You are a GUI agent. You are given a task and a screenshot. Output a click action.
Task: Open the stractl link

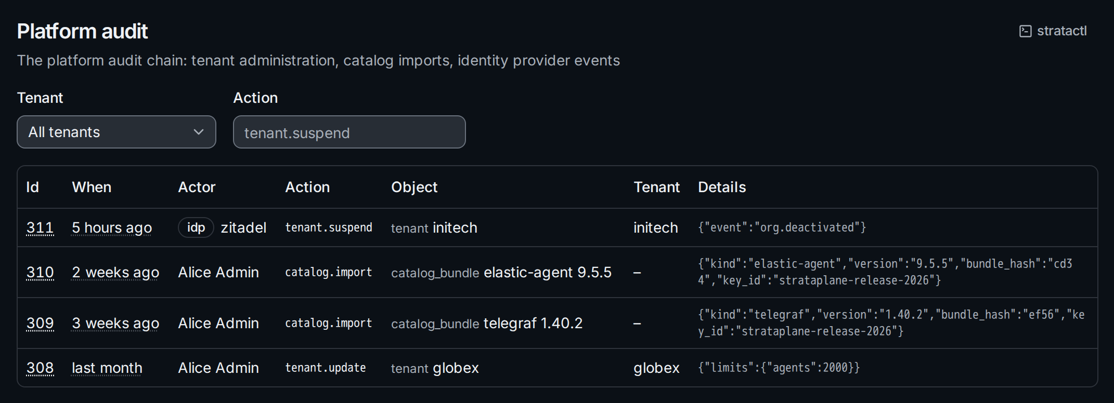(1053, 31)
